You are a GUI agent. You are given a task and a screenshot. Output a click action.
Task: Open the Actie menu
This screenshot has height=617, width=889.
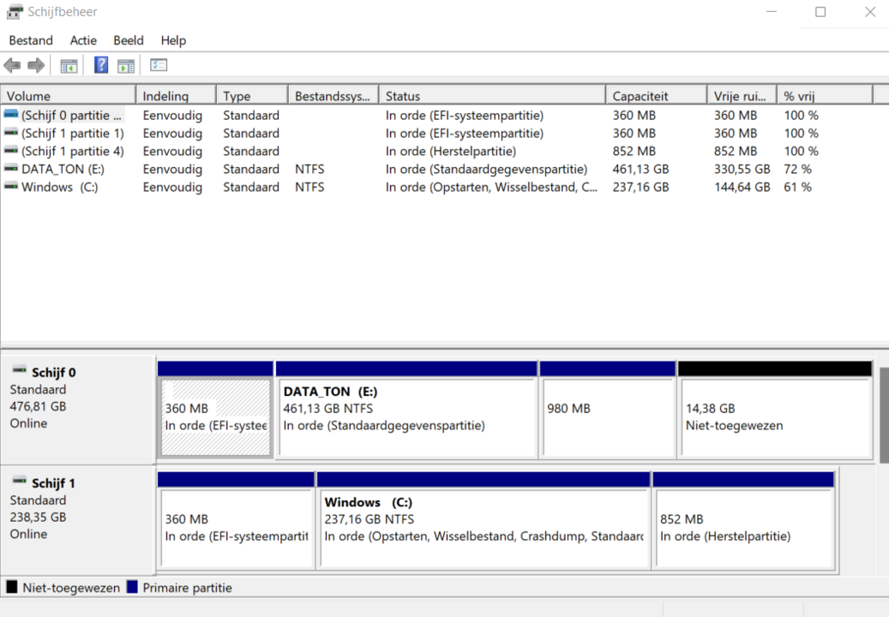[82, 40]
